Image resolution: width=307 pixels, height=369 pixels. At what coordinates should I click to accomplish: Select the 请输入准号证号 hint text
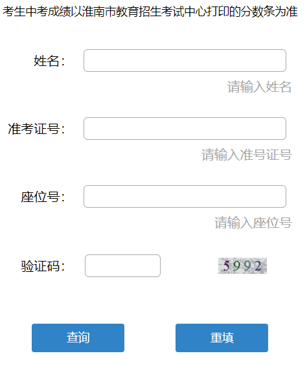pyautogui.click(x=247, y=155)
